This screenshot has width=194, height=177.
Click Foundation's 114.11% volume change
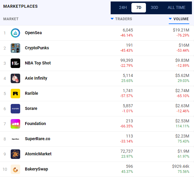(182, 126)
